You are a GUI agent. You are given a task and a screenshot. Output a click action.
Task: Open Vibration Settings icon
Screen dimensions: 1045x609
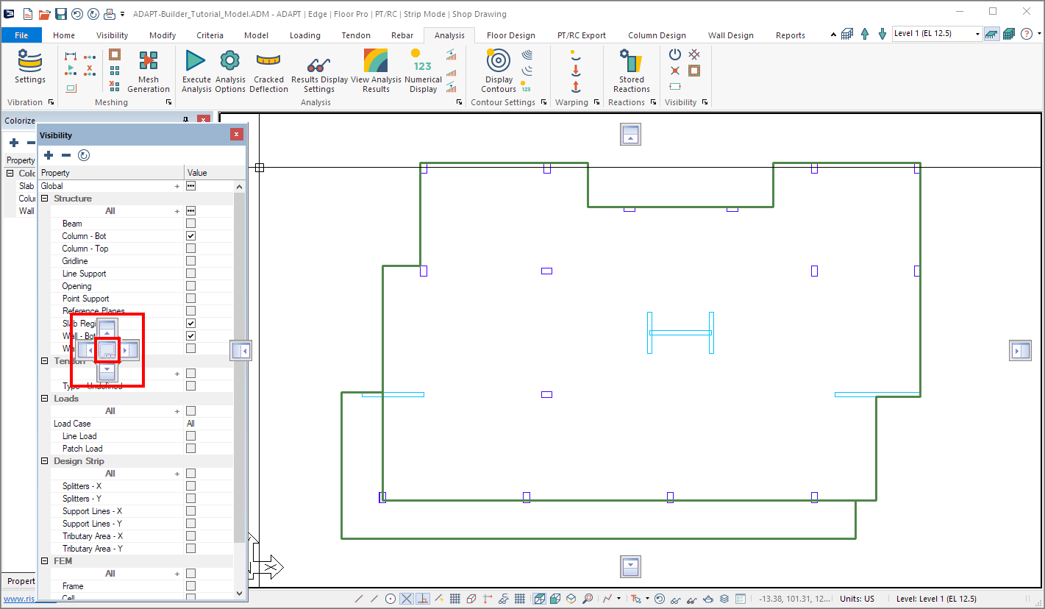30,61
